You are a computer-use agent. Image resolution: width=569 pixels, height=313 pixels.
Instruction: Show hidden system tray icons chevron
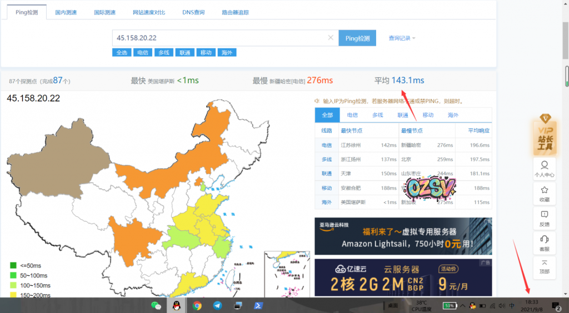(x=463, y=305)
